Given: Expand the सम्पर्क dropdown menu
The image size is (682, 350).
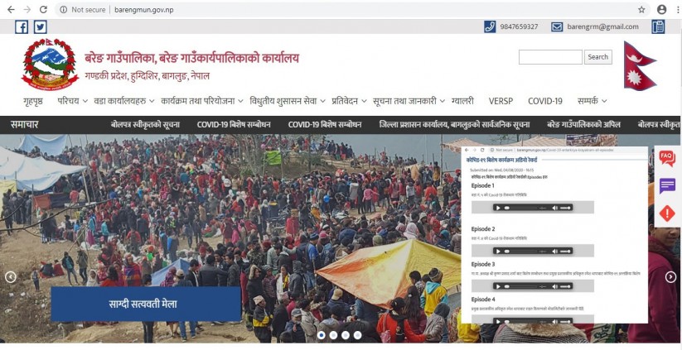Looking at the screenshot, I should pos(592,101).
